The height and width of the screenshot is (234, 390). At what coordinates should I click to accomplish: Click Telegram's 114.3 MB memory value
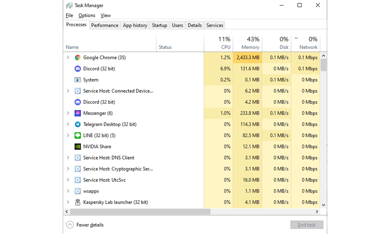tap(250, 124)
